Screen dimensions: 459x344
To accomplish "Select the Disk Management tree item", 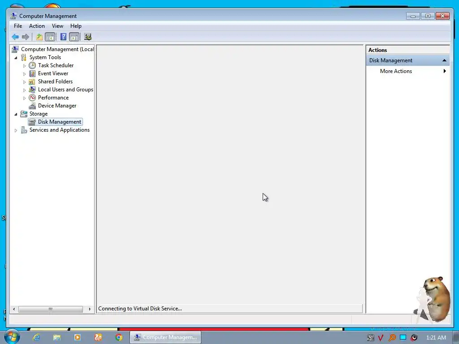I will tap(60, 122).
